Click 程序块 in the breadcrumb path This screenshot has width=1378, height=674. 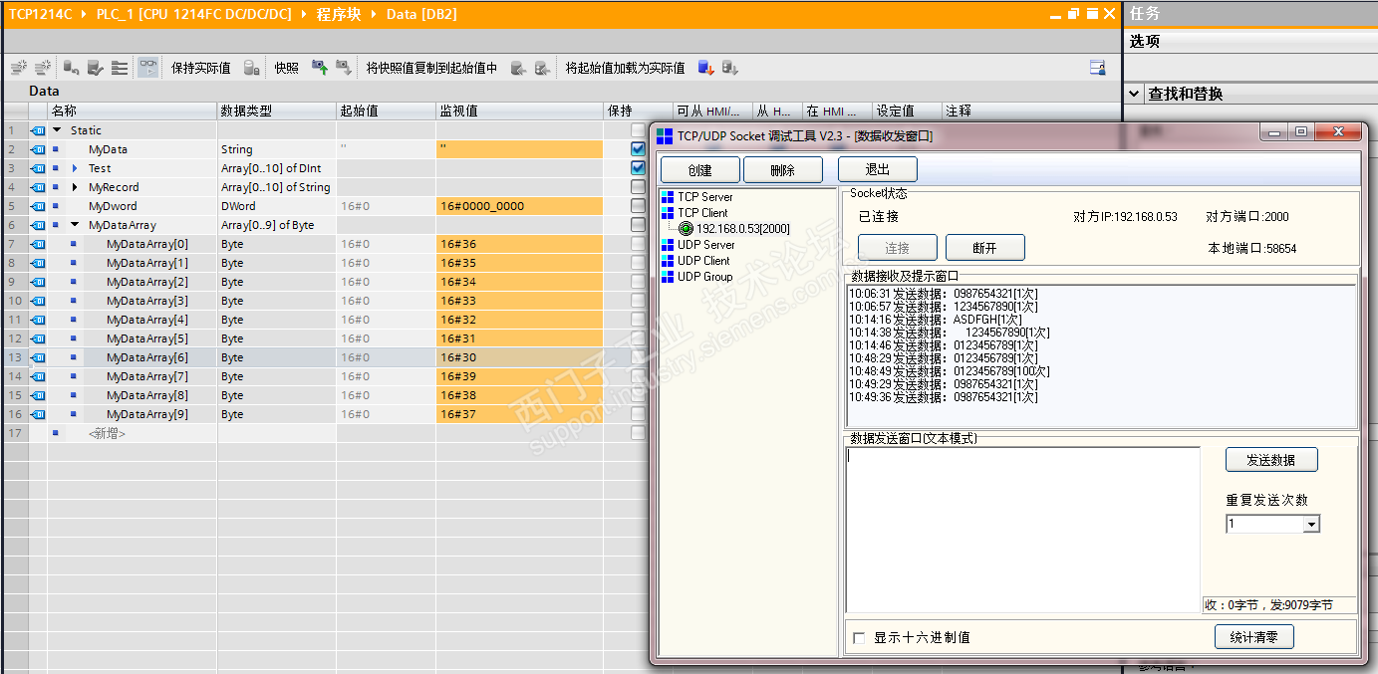point(338,15)
